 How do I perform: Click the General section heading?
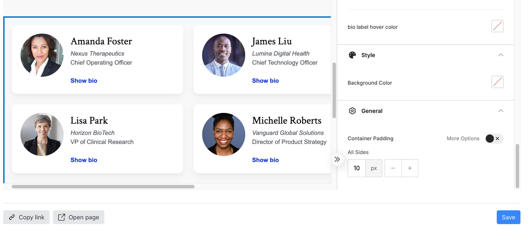pyautogui.click(x=372, y=111)
